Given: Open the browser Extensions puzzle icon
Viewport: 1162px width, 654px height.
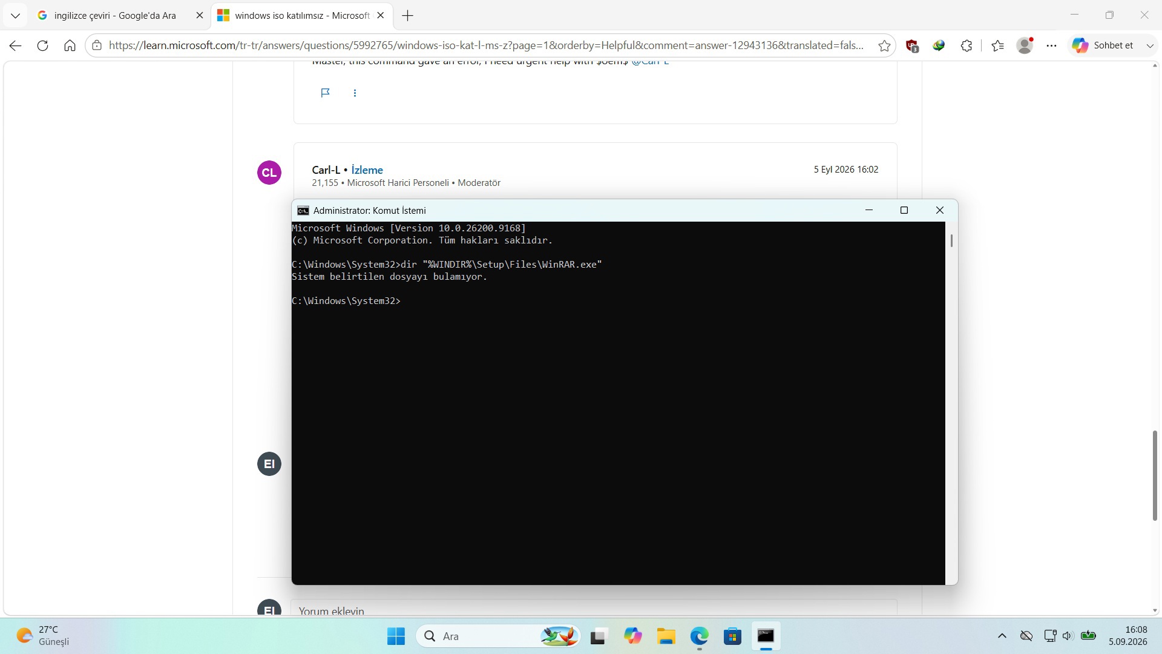Looking at the screenshot, I should [x=967, y=45].
